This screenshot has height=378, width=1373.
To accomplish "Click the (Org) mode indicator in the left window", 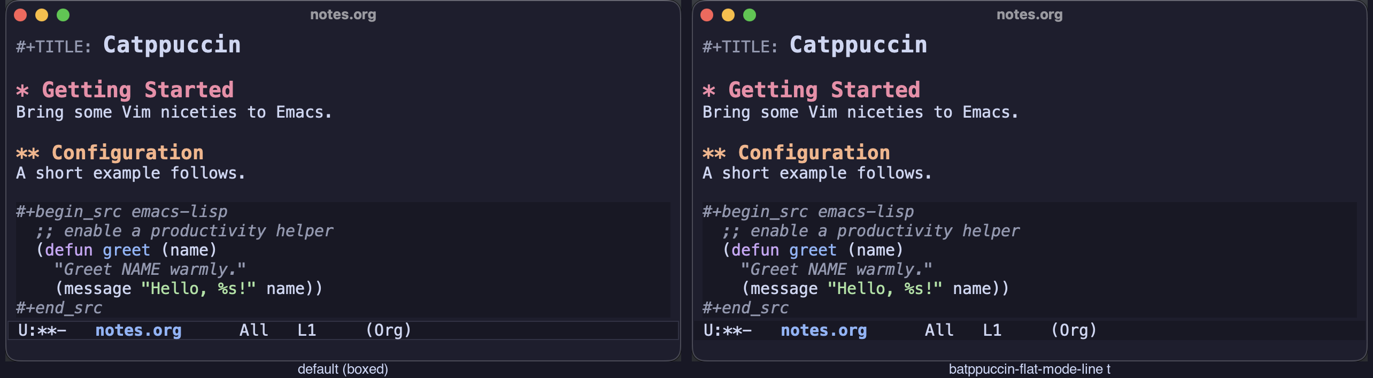I will (x=389, y=330).
